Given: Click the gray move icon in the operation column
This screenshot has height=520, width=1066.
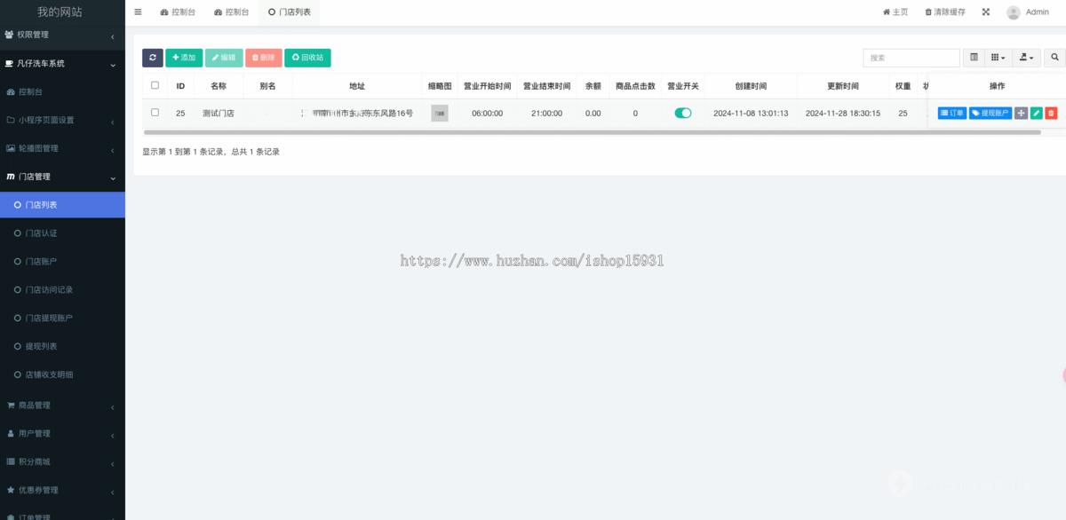Looking at the screenshot, I should point(1020,113).
